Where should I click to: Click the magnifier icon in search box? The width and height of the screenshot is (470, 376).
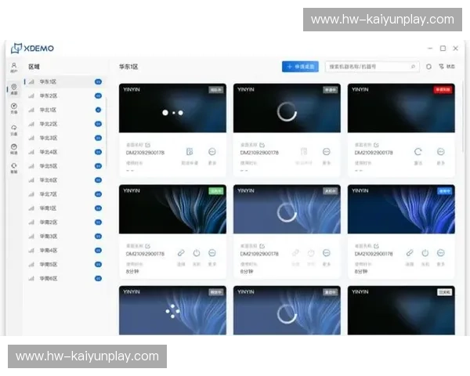pyautogui.click(x=413, y=67)
